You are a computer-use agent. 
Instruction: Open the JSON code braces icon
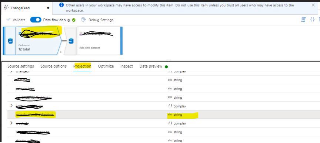(x=312, y=20)
